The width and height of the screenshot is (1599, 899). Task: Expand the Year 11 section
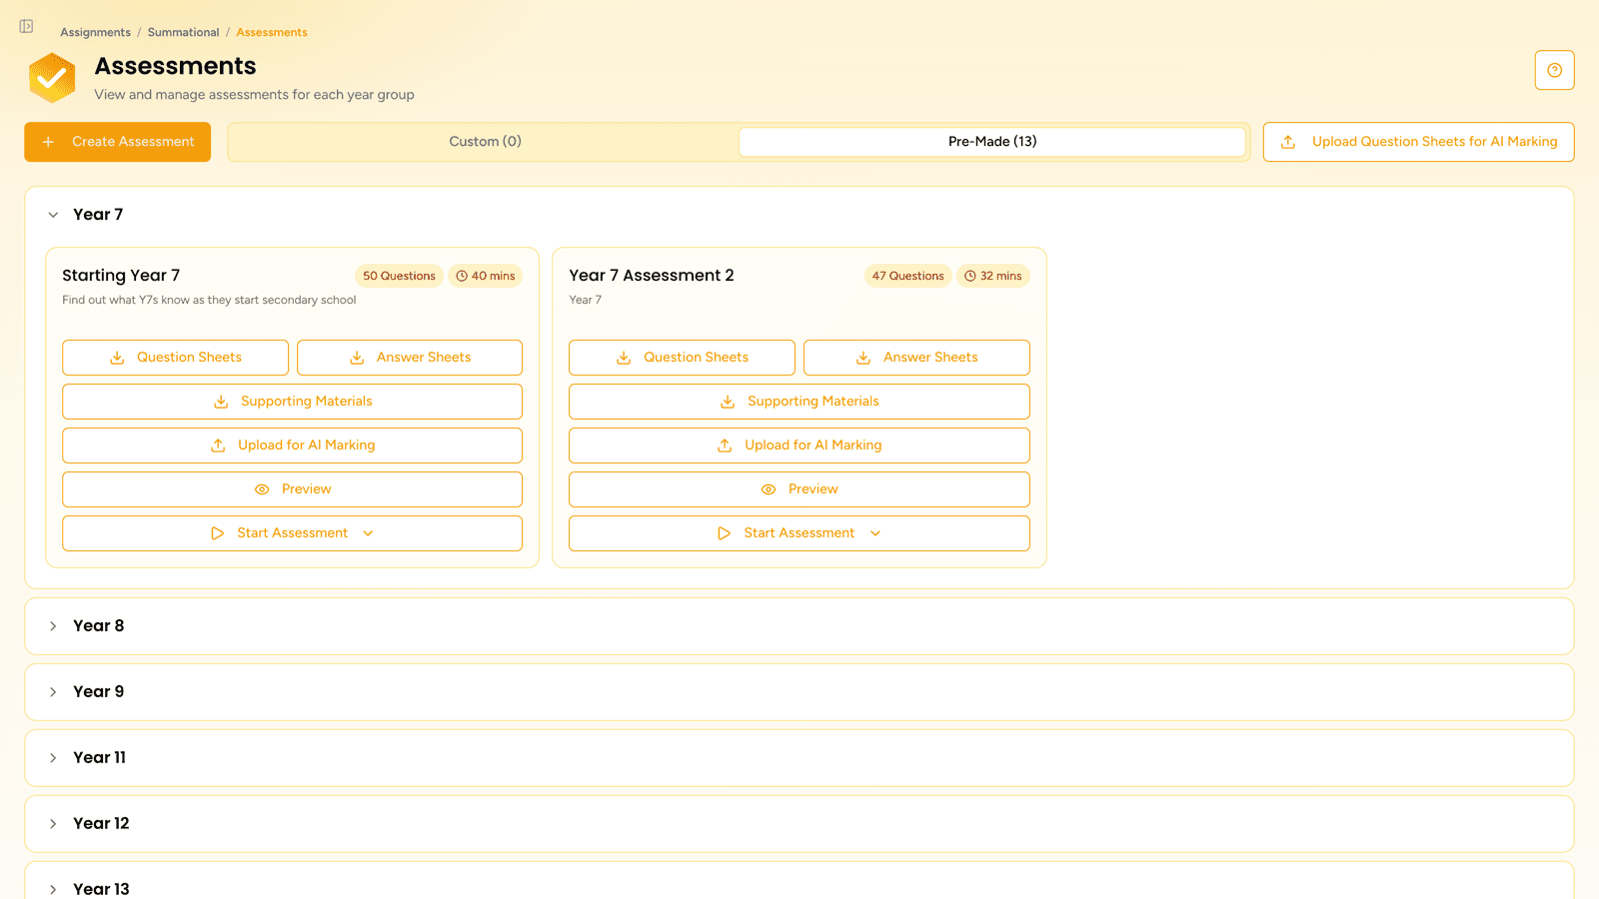[799, 758]
